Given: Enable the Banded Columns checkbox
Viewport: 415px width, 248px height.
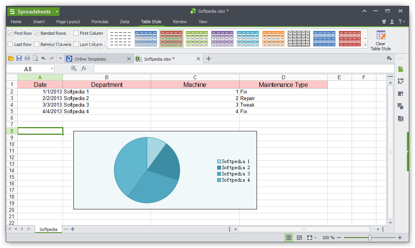Looking at the screenshot, I should click(37, 44).
